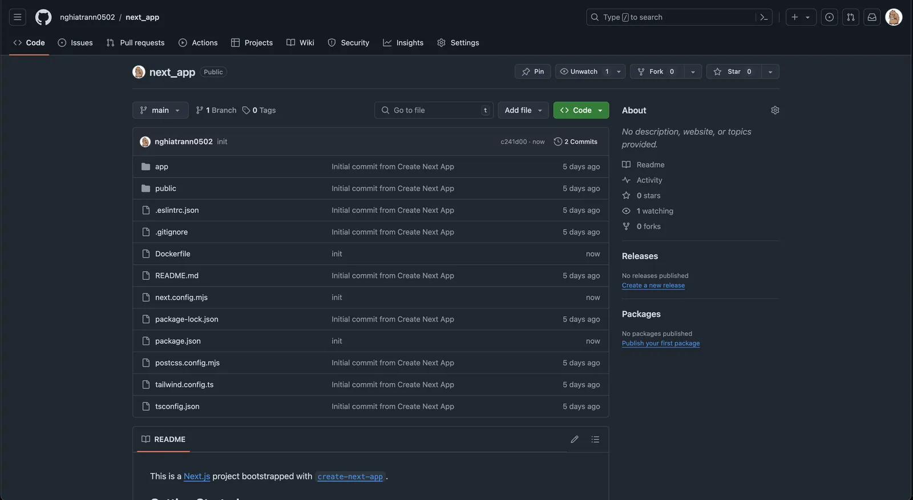Open the Projects tab

tap(252, 43)
